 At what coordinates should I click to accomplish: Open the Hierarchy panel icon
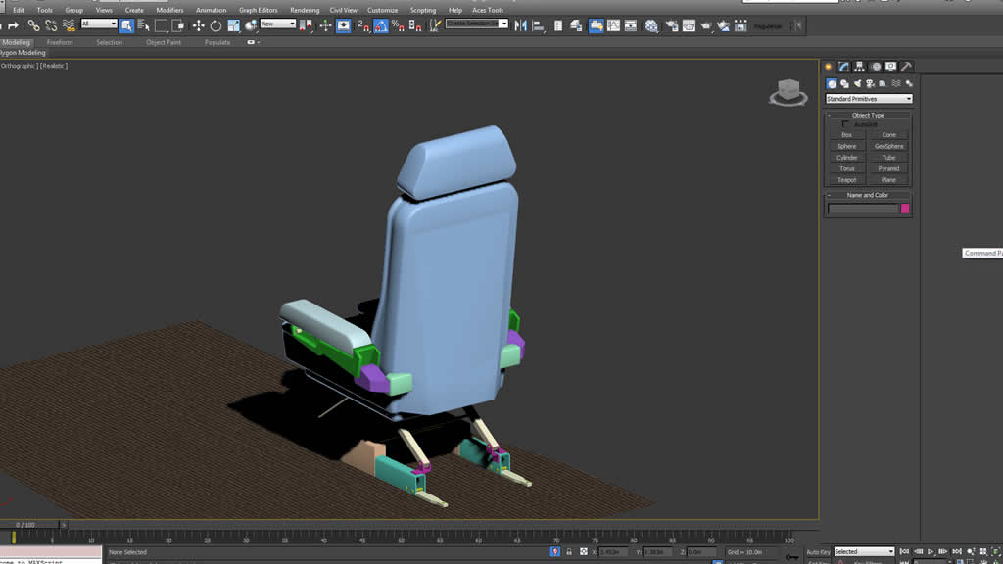click(859, 67)
